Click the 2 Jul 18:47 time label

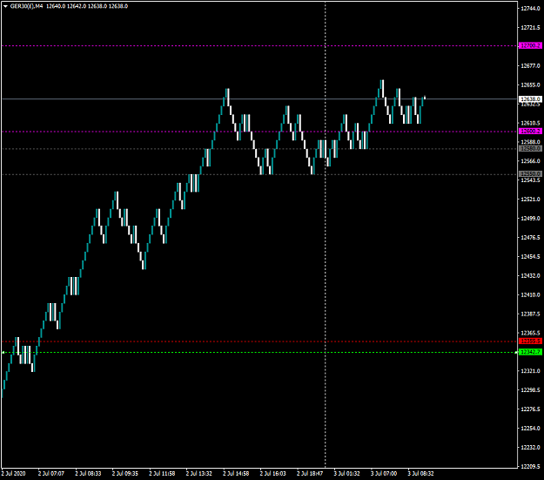(310, 473)
